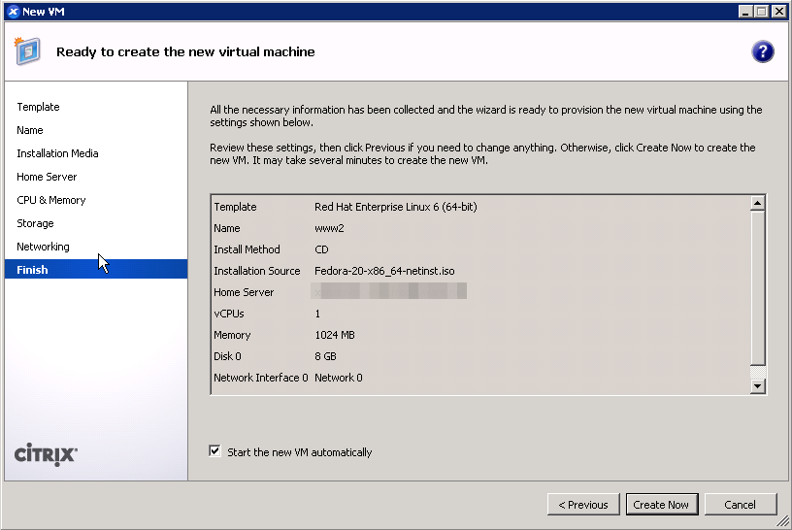Go to the Template step
792x530 pixels.
point(39,107)
